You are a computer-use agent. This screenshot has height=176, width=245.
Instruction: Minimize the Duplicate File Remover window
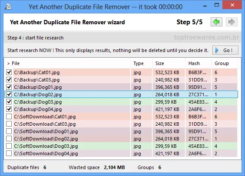[205, 6]
